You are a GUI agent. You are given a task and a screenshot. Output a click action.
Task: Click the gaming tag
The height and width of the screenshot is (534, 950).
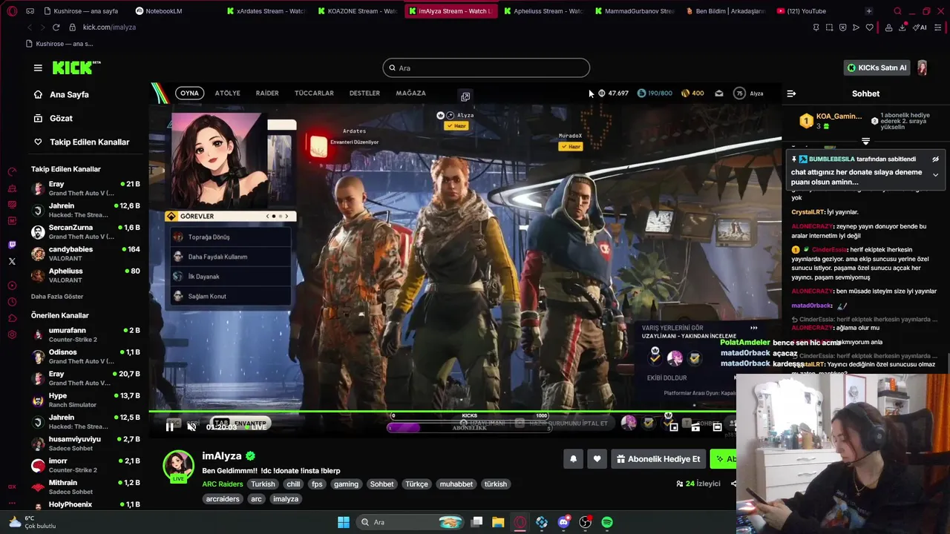[x=346, y=484]
